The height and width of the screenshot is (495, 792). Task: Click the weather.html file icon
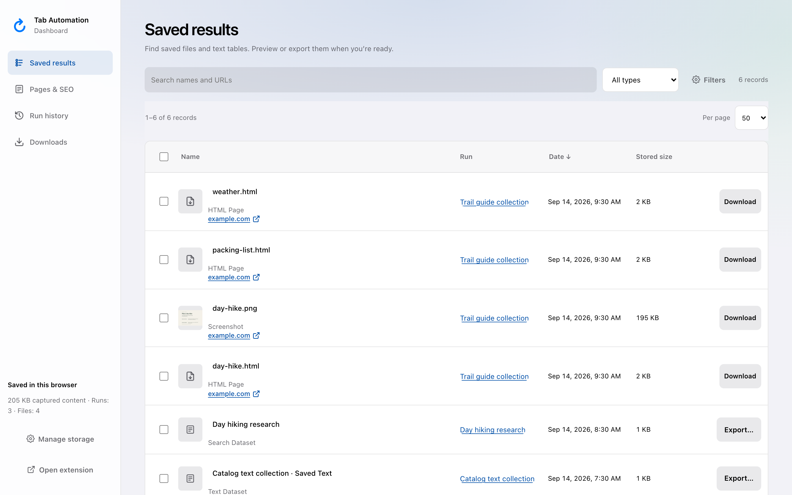190,201
